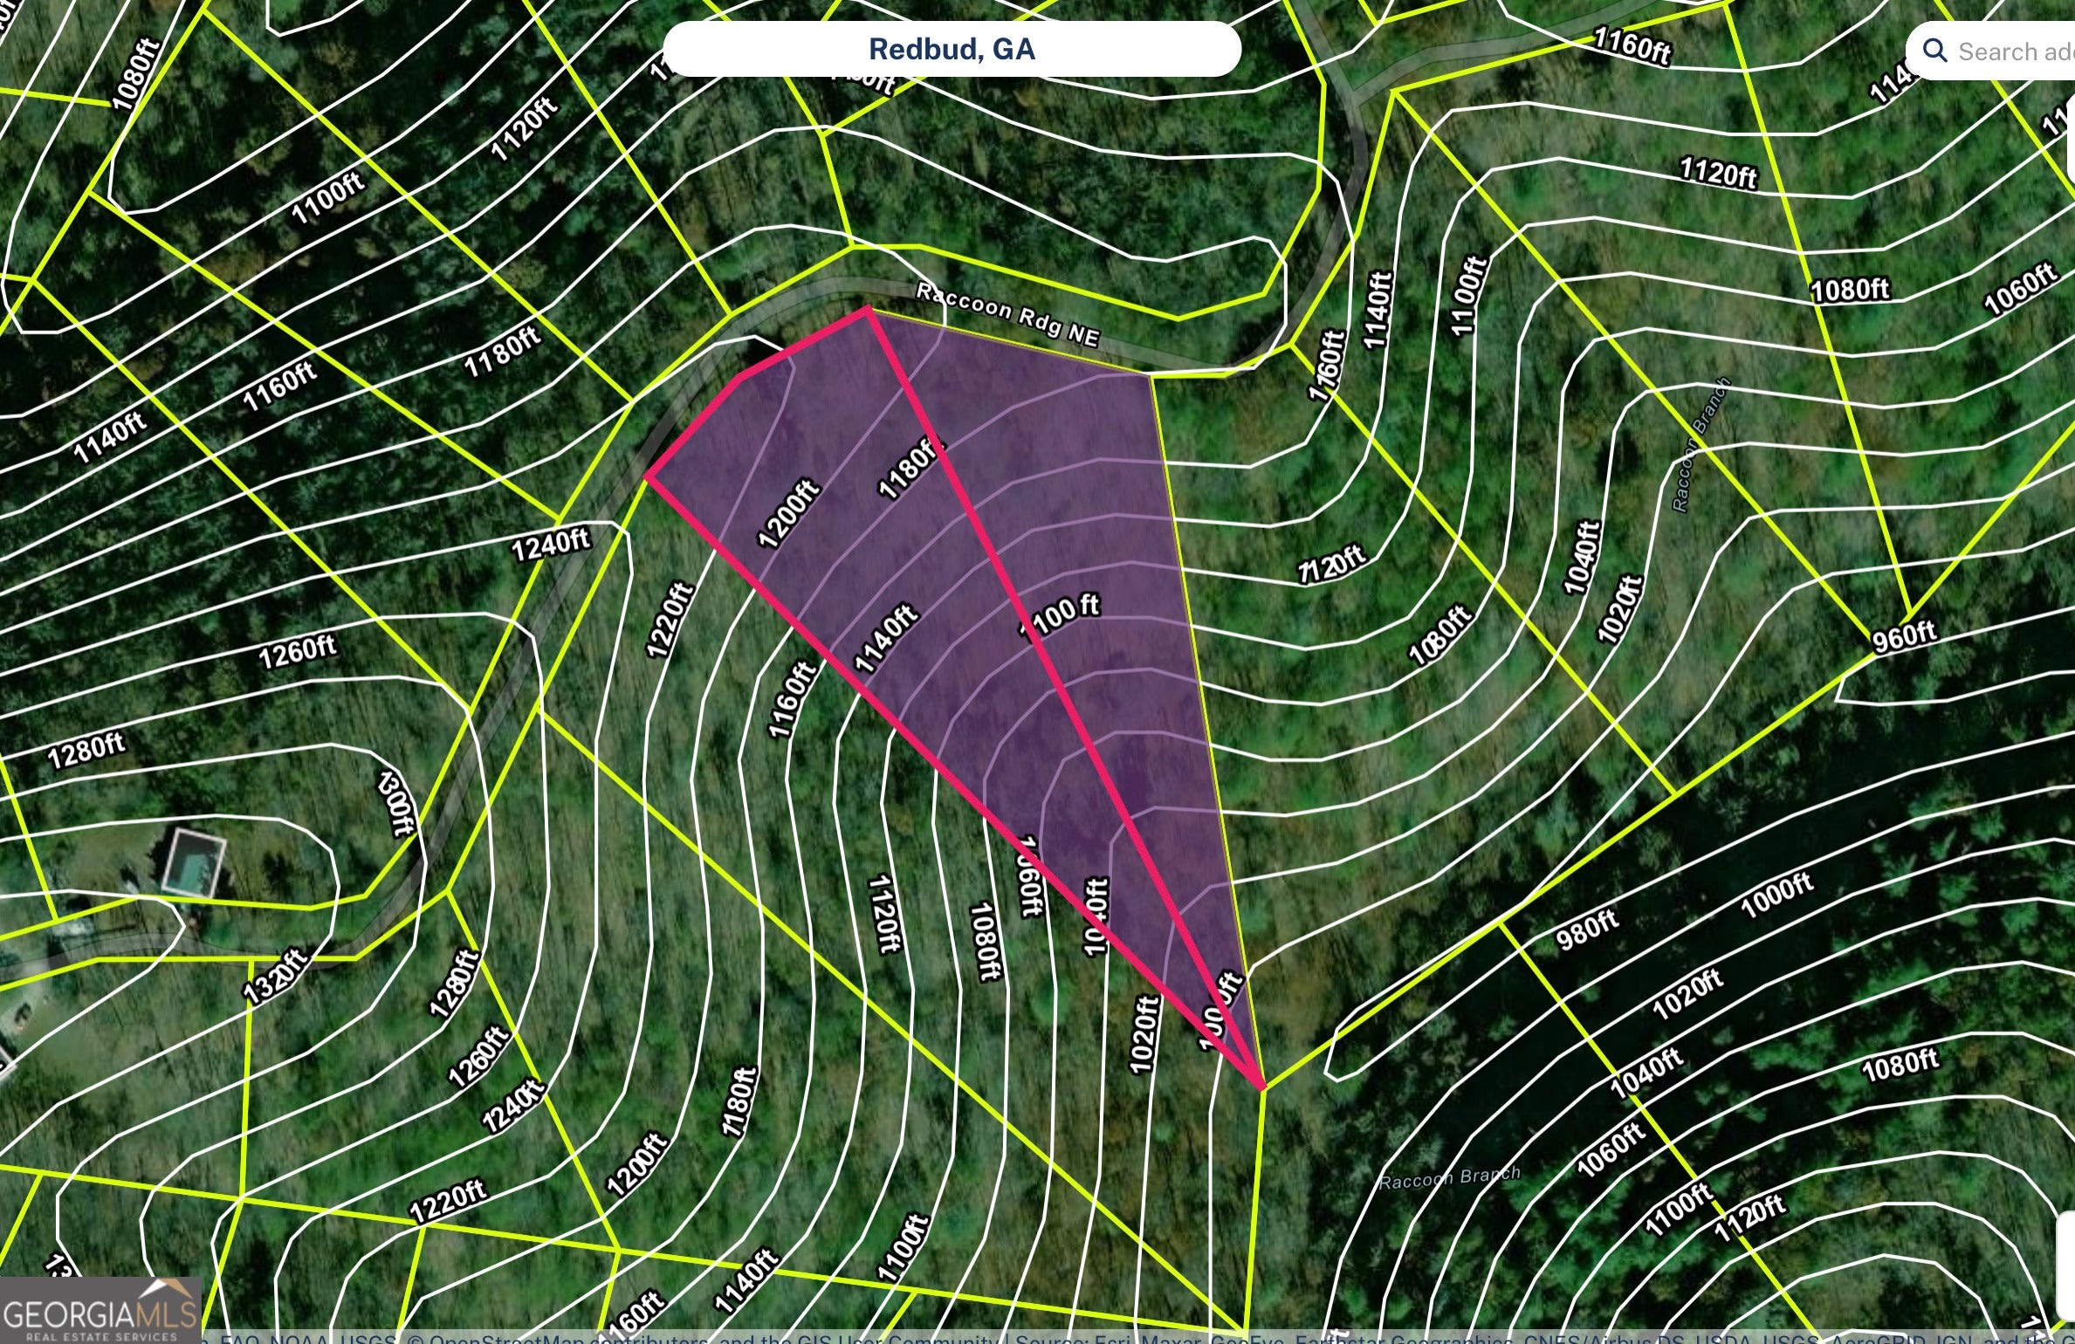2075x1344 pixels.
Task: Click the 1160ft label at top right
Action: point(1632,45)
